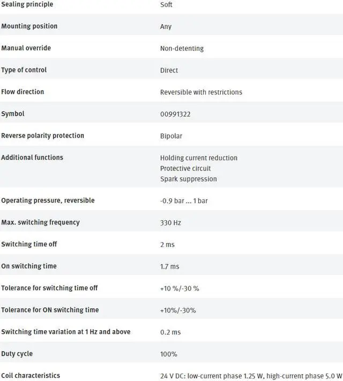Select 'Reversible with restrictions' text
This screenshot has height=381, width=343.
pos(201,92)
